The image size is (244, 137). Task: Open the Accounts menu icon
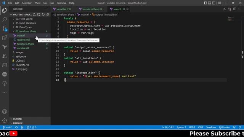pos(5,112)
